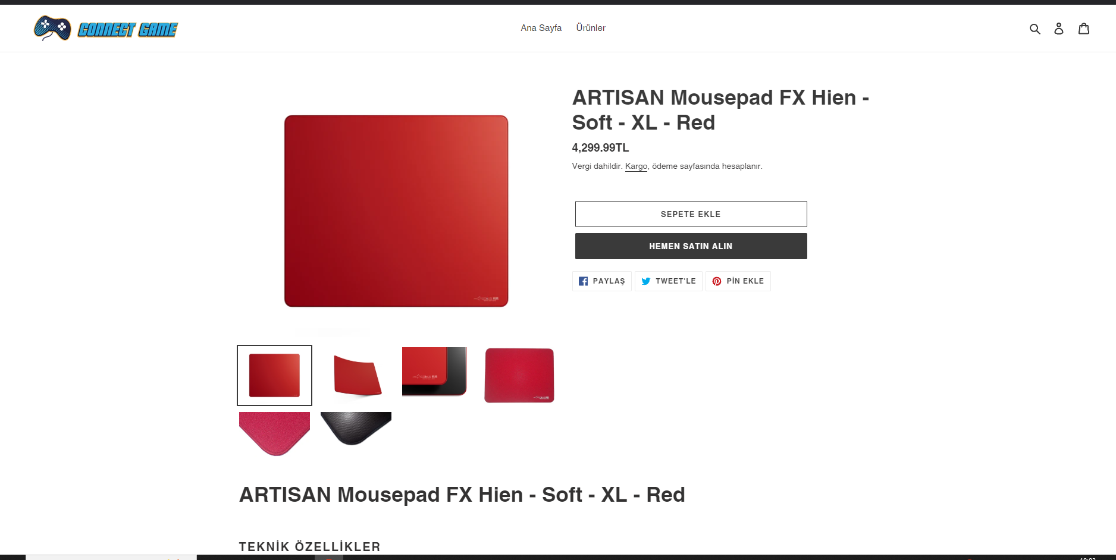Tweet the product with TWEET'LE
The width and height of the screenshot is (1116, 560).
point(669,281)
